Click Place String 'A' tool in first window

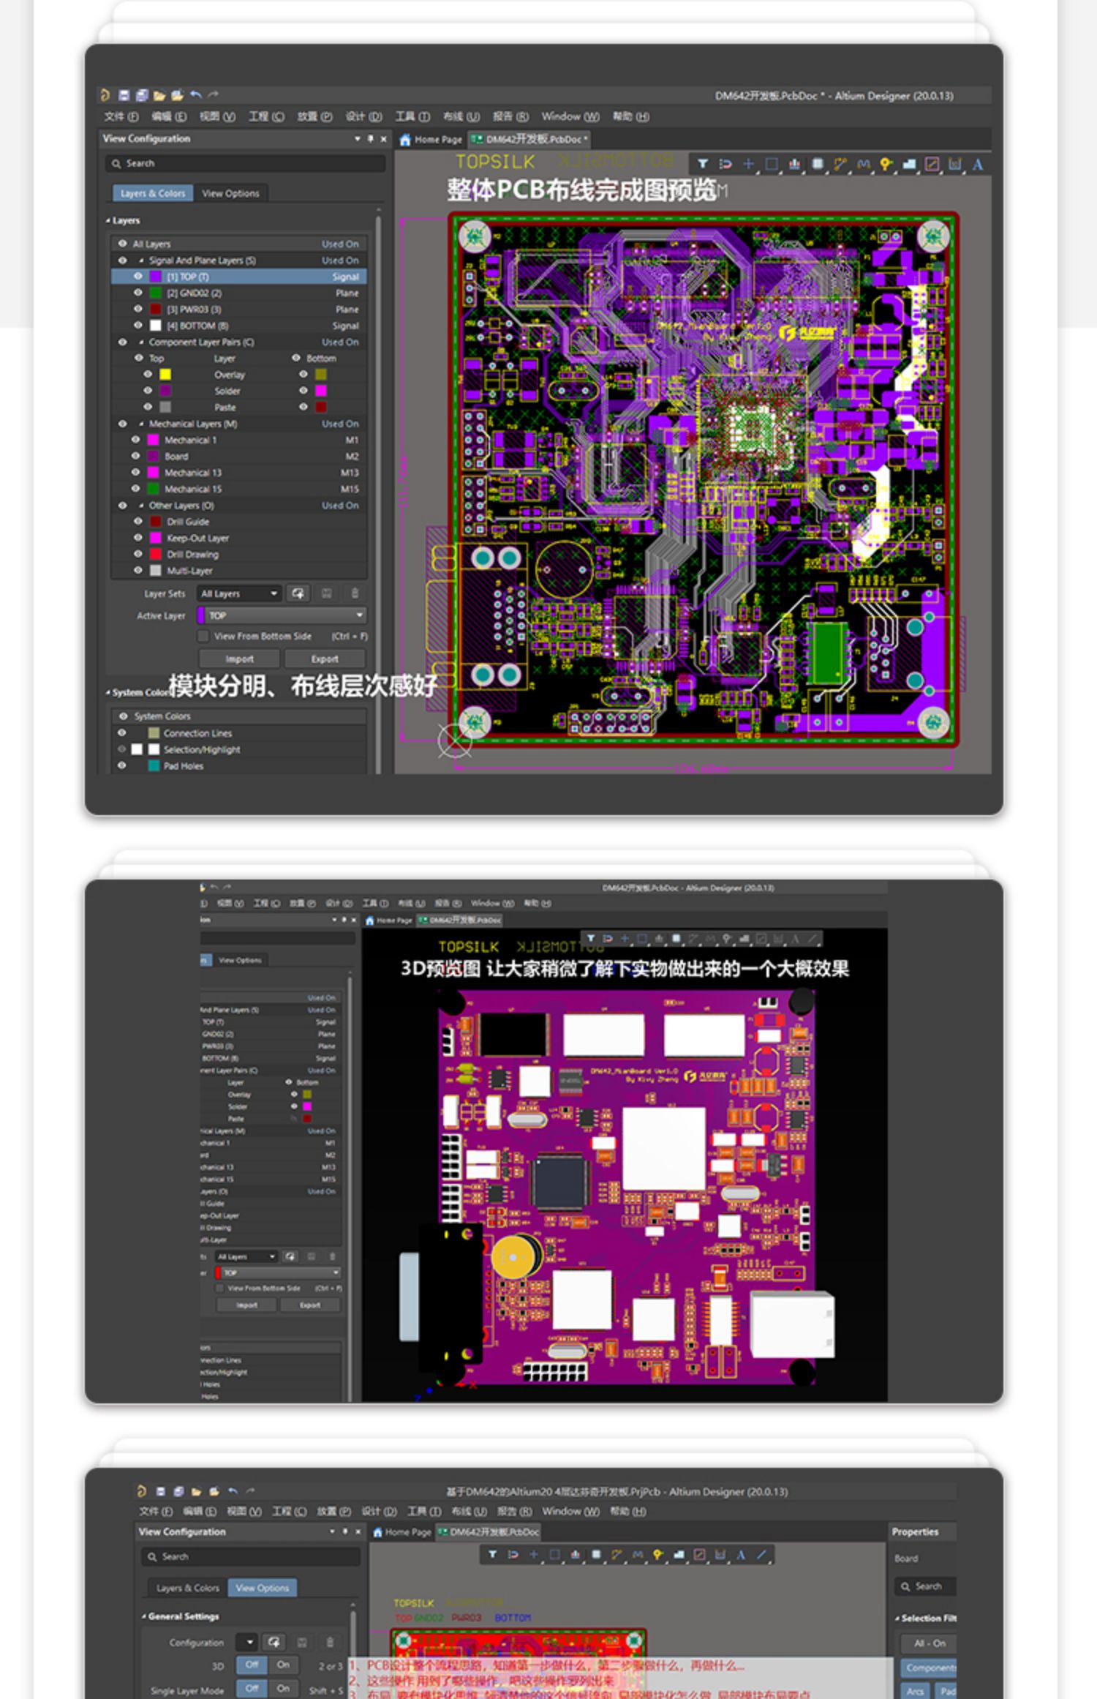[x=977, y=164]
